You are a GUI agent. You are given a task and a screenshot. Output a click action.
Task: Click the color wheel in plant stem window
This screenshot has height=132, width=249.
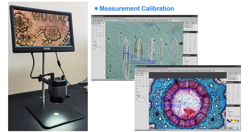tap(238, 121)
